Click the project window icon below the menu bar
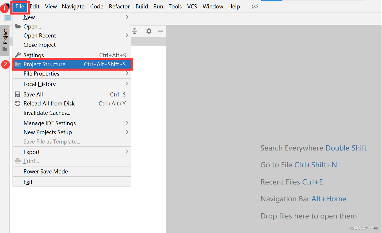382x233 pixels. coord(8,18)
